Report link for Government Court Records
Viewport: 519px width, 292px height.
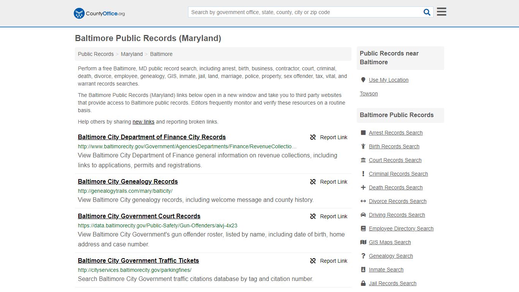pos(334,216)
